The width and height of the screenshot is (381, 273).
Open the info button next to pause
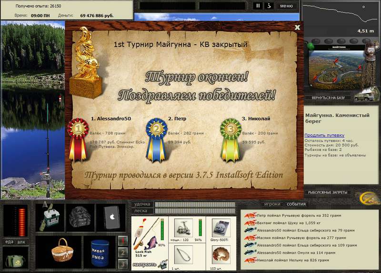(x=269, y=6)
